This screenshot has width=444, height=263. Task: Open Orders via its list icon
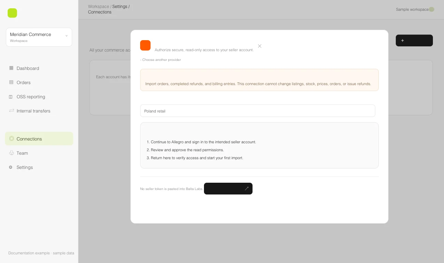pyautogui.click(x=11, y=82)
